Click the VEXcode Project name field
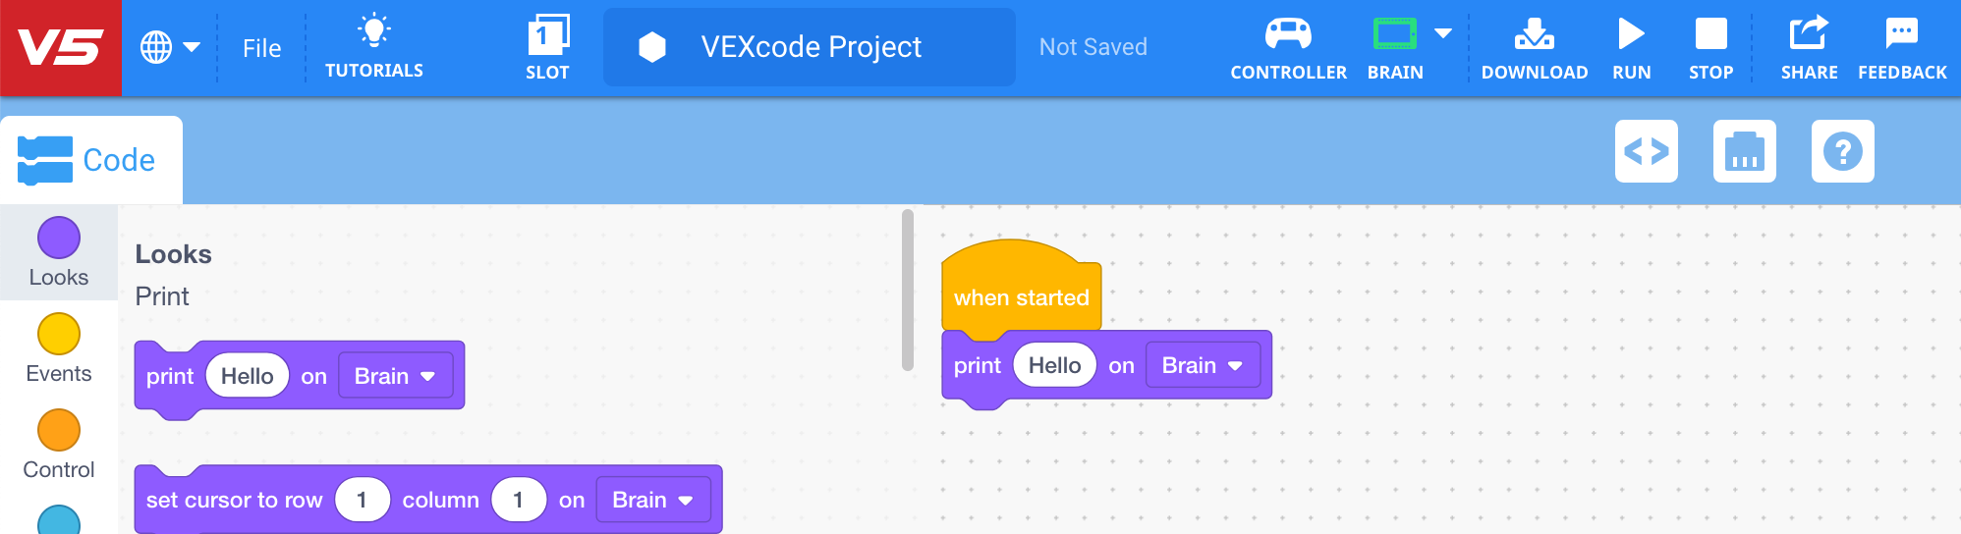 pyautogui.click(x=810, y=47)
